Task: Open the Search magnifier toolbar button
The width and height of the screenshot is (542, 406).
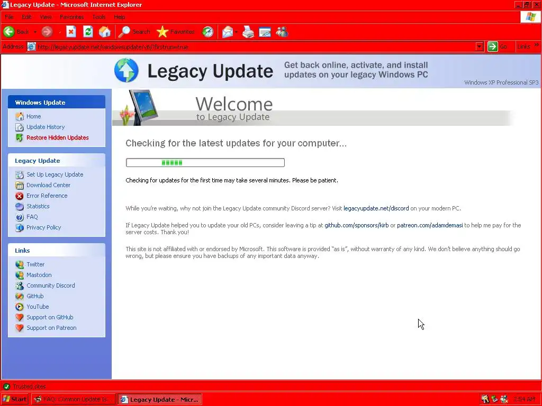Action: 134,32
